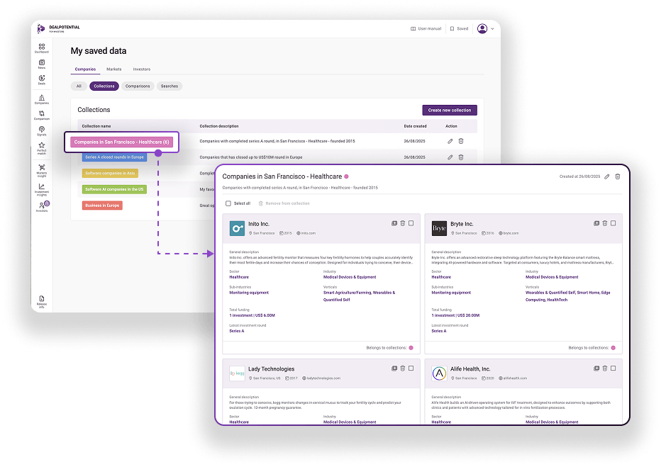This screenshot has height=467, width=661.
Task: Click the trash icon beside Created at 26/08/2025
Action: tap(618, 176)
